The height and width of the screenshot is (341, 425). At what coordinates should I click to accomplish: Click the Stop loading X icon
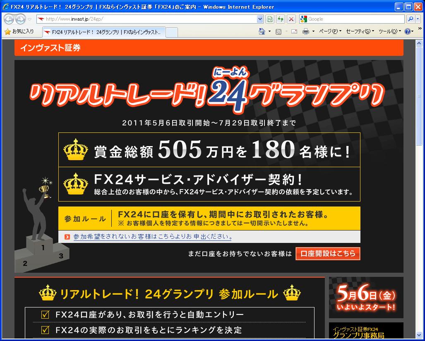coord(291,19)
